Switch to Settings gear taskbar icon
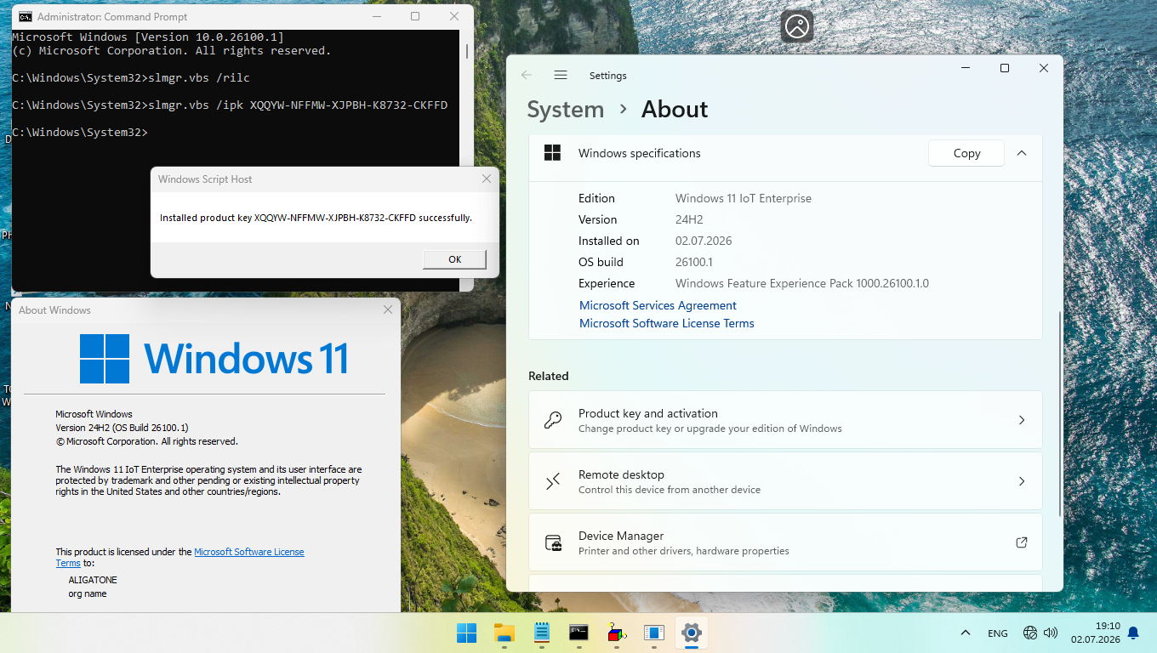This screenshot has width=1157, height=653. pos(691,633)
